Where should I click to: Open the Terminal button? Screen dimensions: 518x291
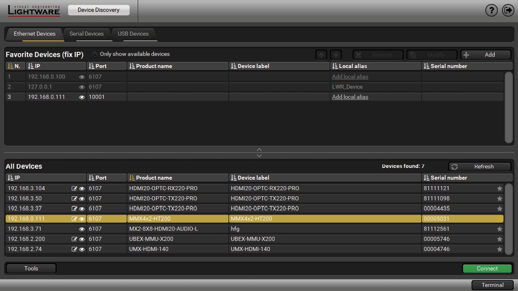(x=492, y=285)
